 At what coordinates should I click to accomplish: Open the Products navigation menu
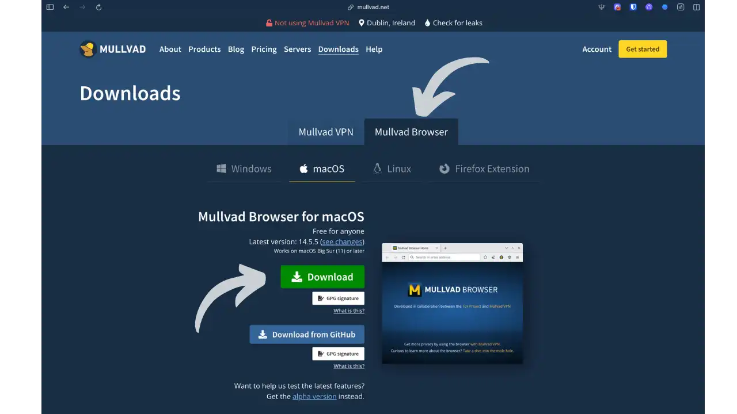tap(204, 49)
